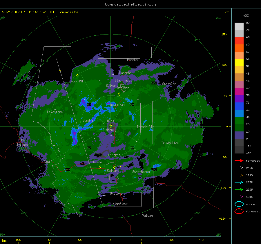Click the dBZ legend heading
The height and width of the screenshot is (244, 261).
(x=246, y=15)
